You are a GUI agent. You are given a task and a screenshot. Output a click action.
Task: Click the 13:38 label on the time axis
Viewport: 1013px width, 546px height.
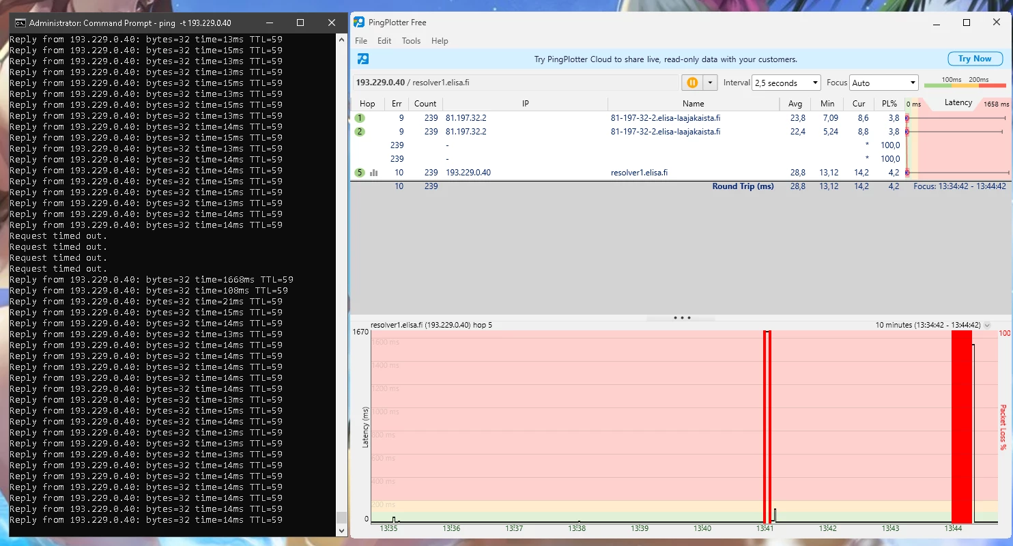pos(577,529)
